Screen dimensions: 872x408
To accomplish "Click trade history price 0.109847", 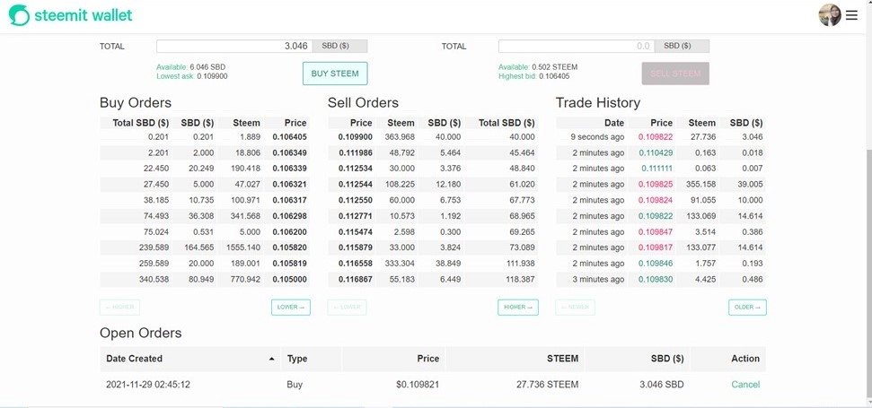I will click(655, 232).
